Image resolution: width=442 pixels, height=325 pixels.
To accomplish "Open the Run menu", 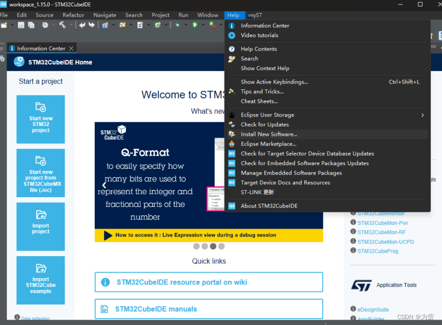I will pos(183,15).
